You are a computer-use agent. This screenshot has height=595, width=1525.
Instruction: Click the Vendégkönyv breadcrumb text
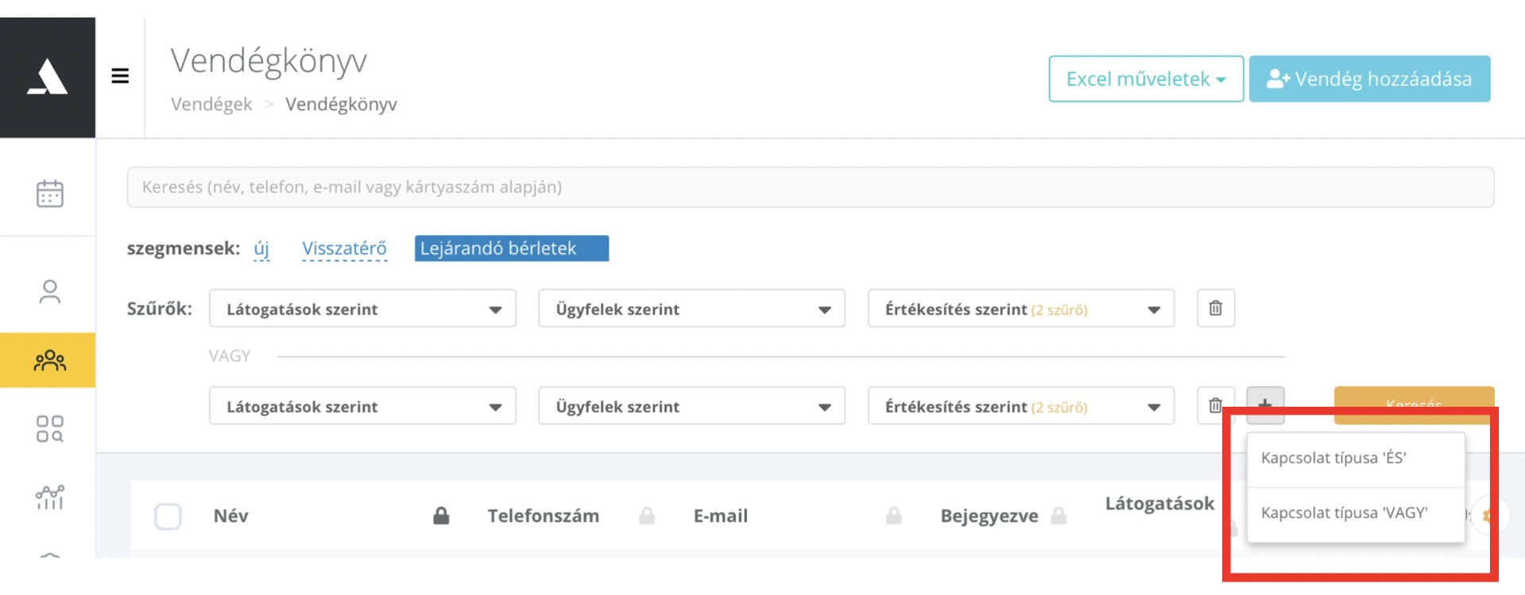pos(341,104)
